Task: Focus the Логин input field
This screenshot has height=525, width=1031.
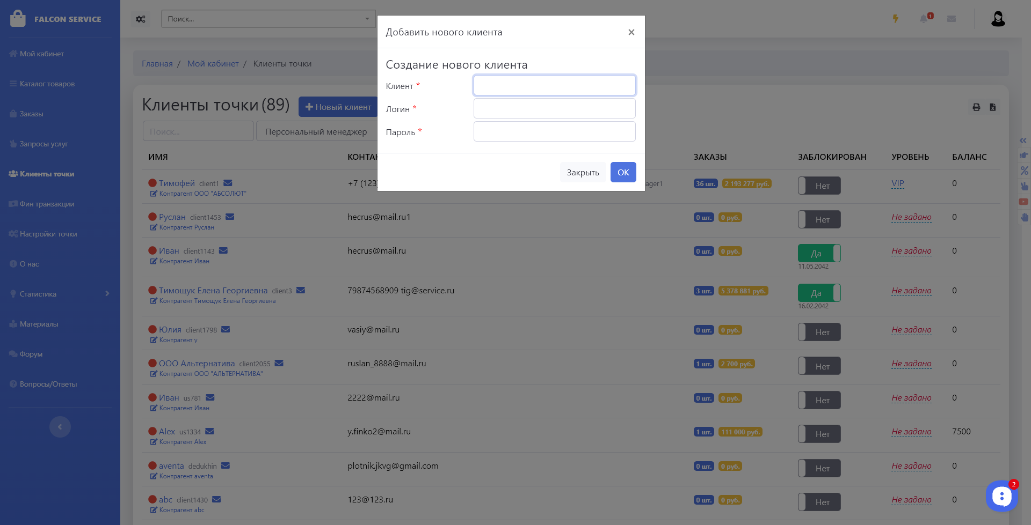Action: [554, 108]
